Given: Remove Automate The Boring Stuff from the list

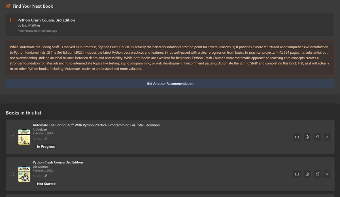Looking at the screenshot, I should (327, 137).
